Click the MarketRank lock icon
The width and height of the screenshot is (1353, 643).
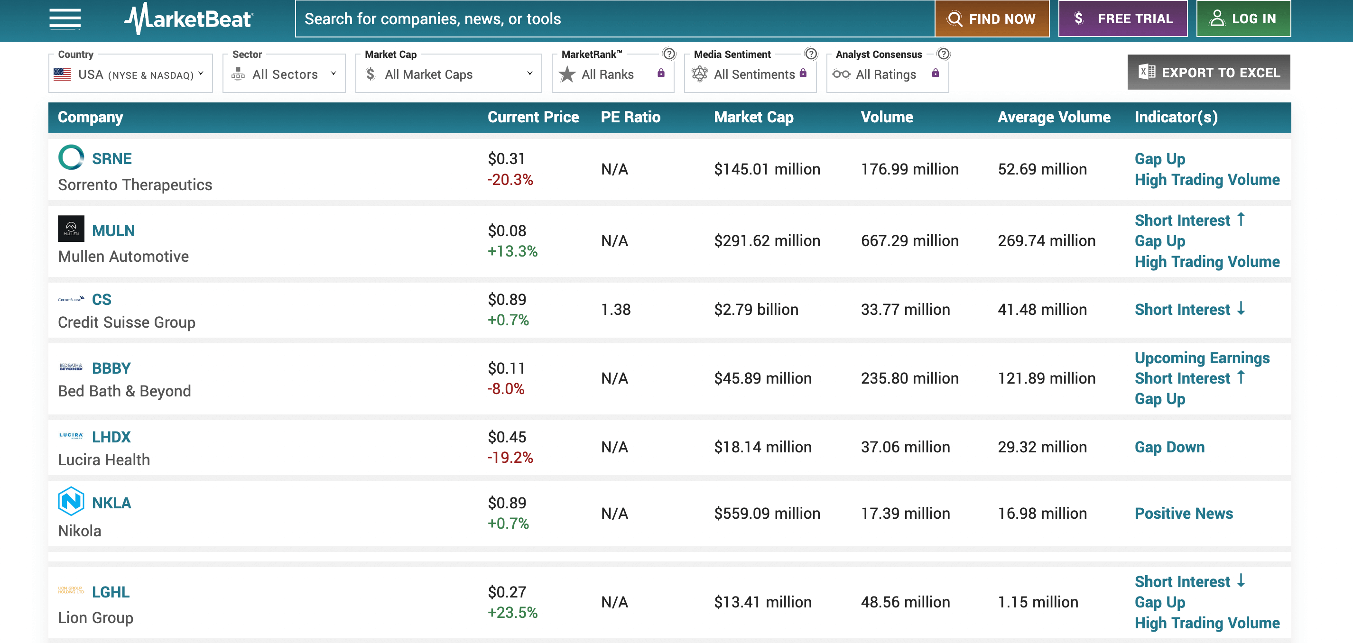point(661,73)
